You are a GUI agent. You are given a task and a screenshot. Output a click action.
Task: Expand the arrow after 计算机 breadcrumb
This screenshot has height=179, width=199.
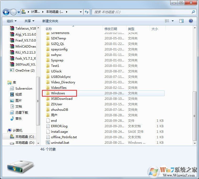tap(43, 12)
